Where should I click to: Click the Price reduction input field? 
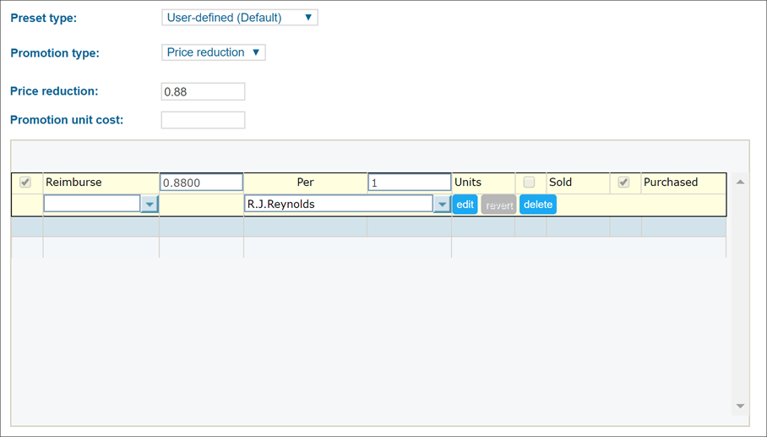203,91
